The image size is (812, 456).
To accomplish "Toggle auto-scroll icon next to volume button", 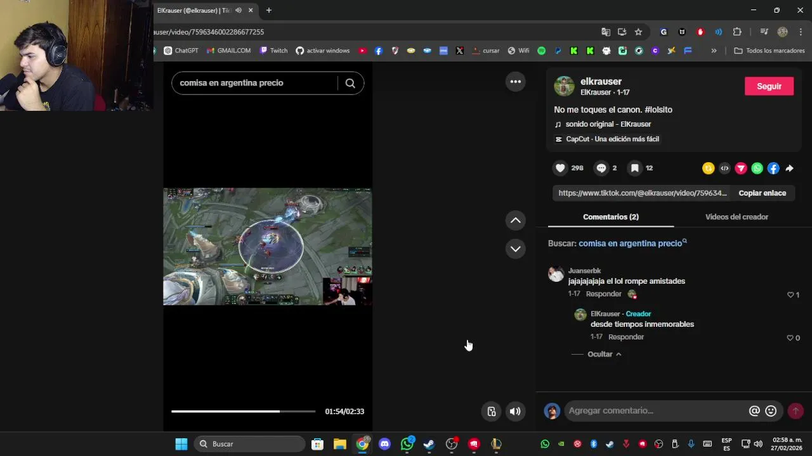I will pyautogui.click(x=492, y=412).
